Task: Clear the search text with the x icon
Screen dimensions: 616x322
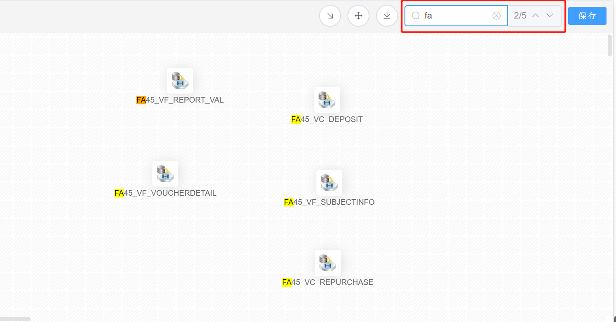Action: (x=496, y=16)
